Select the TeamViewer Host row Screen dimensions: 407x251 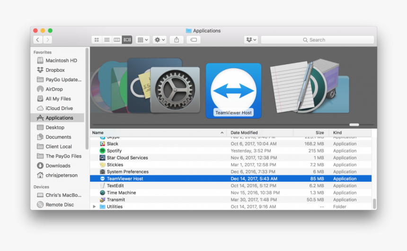click(x=231, y=179)
